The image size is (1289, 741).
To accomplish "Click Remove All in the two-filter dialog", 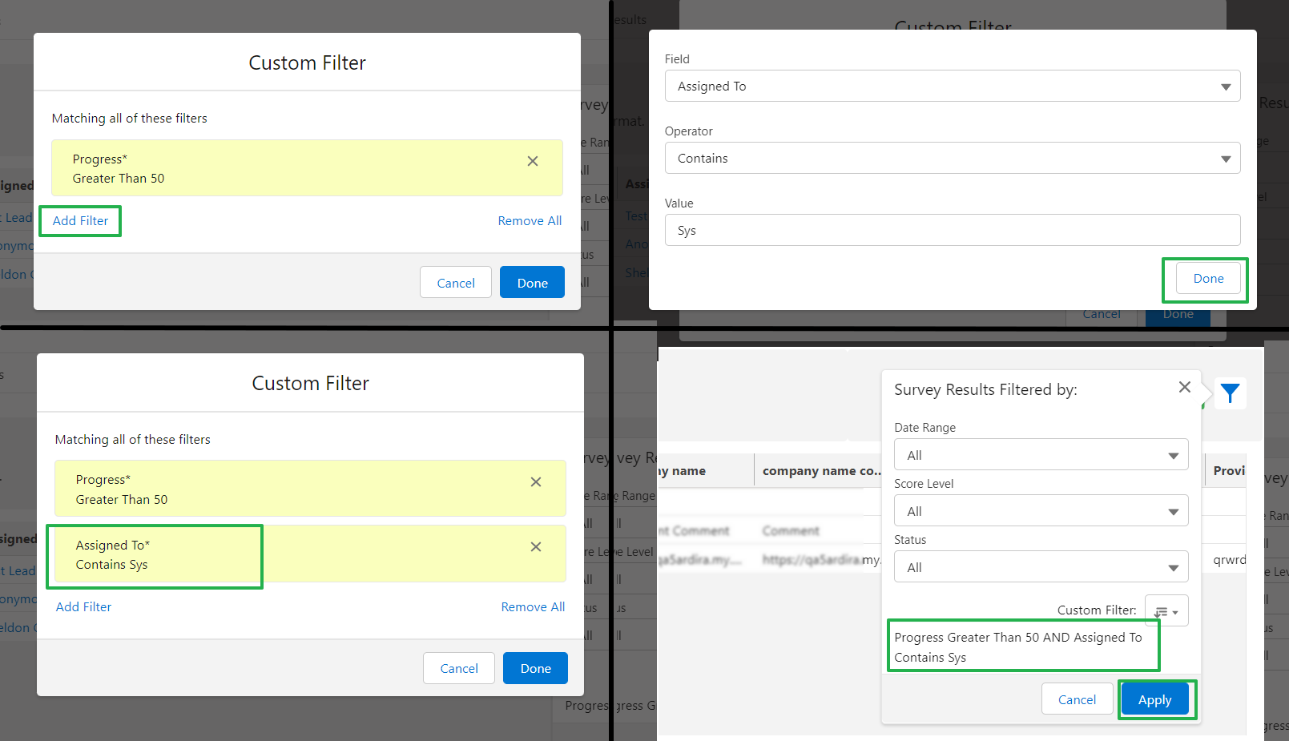I will coord(533,607).
